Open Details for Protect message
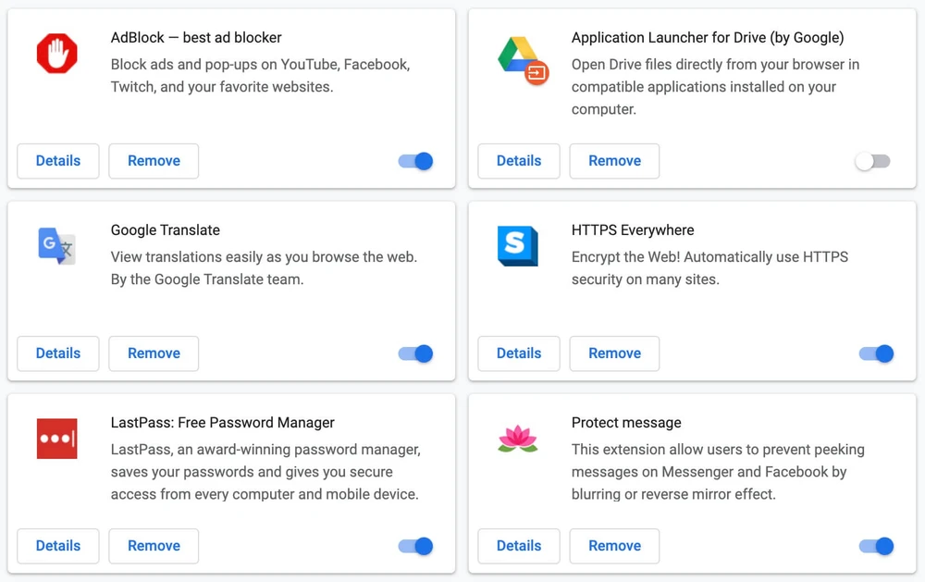 (519, 546)
